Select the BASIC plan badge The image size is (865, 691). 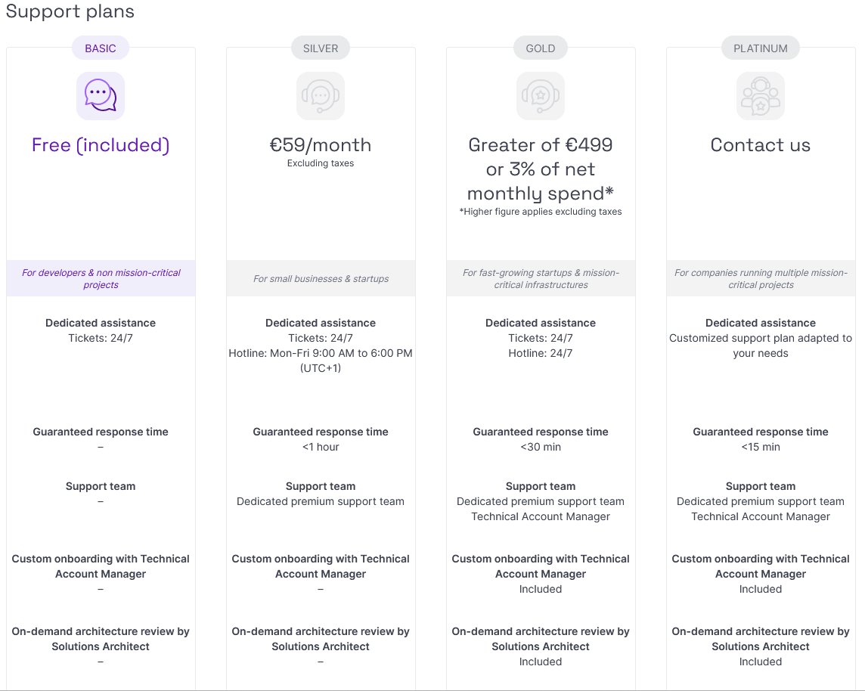101,48
